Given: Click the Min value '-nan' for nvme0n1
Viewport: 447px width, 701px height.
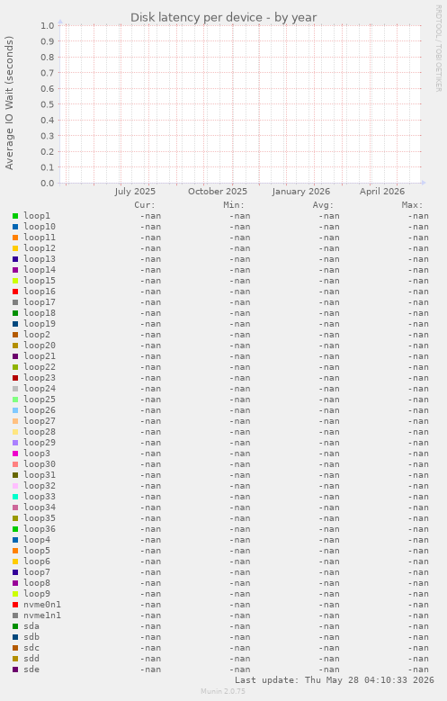Looking at the screenshot, I should (x=240, y=605).
